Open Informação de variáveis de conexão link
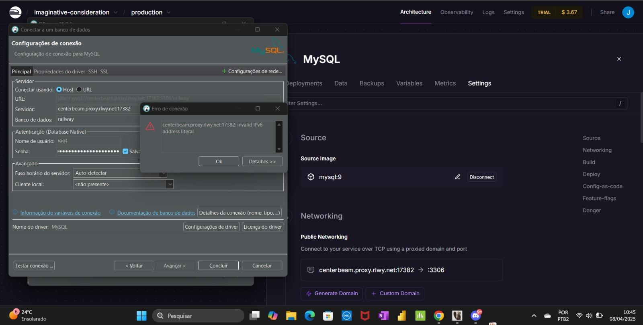 pos(60,213)
